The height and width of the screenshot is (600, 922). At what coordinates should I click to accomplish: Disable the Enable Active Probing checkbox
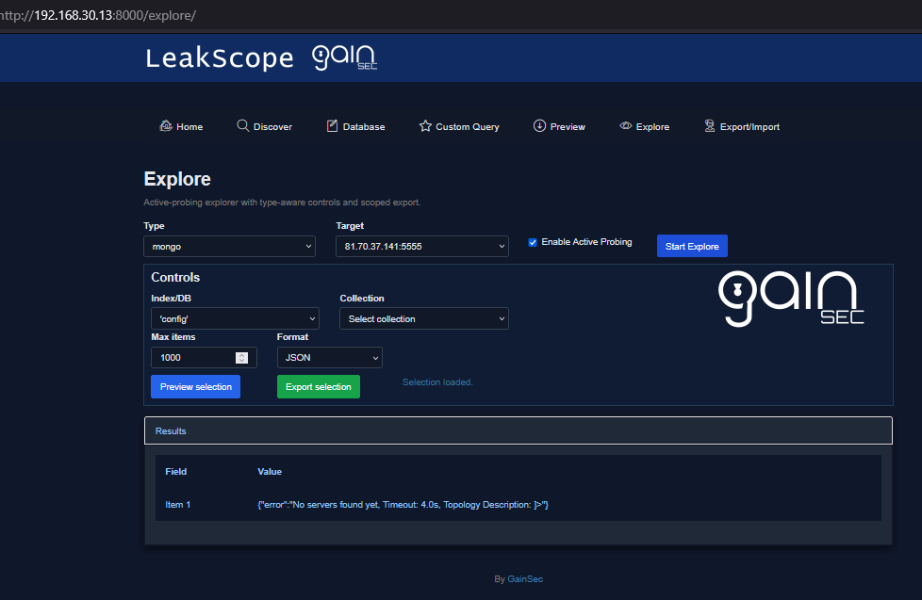(533, 242)
